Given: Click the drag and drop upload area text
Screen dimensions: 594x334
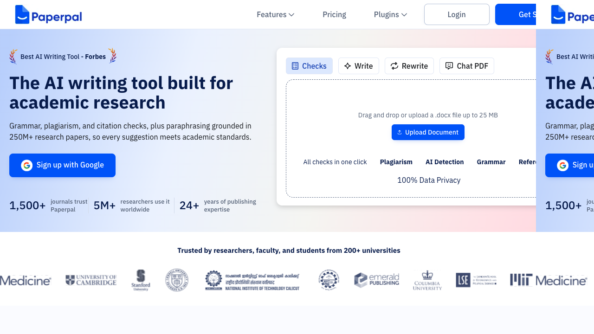Looking at the screenshot, I should click(428, 115).
